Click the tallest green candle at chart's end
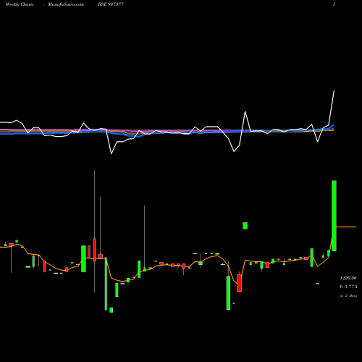362x362 pixels. 334,216
